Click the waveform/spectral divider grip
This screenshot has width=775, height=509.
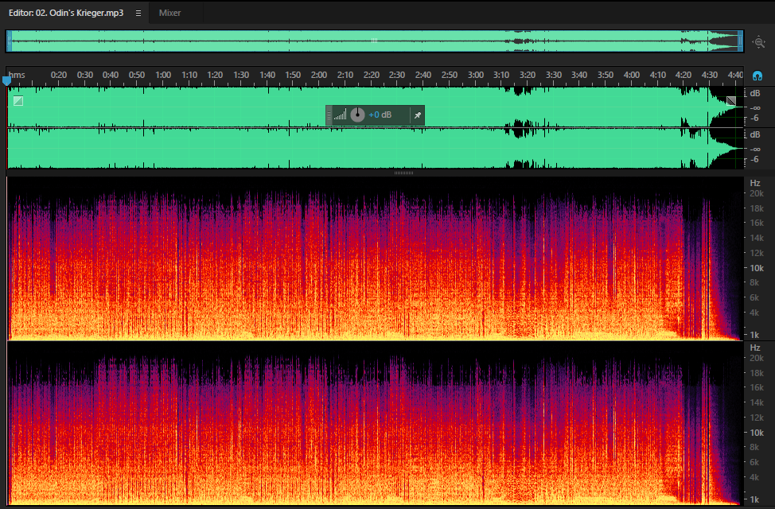(x=403, y=173)
